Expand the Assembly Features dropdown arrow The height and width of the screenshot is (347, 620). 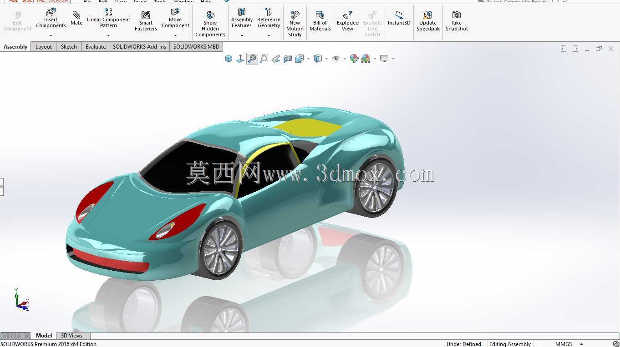[242, 35]
